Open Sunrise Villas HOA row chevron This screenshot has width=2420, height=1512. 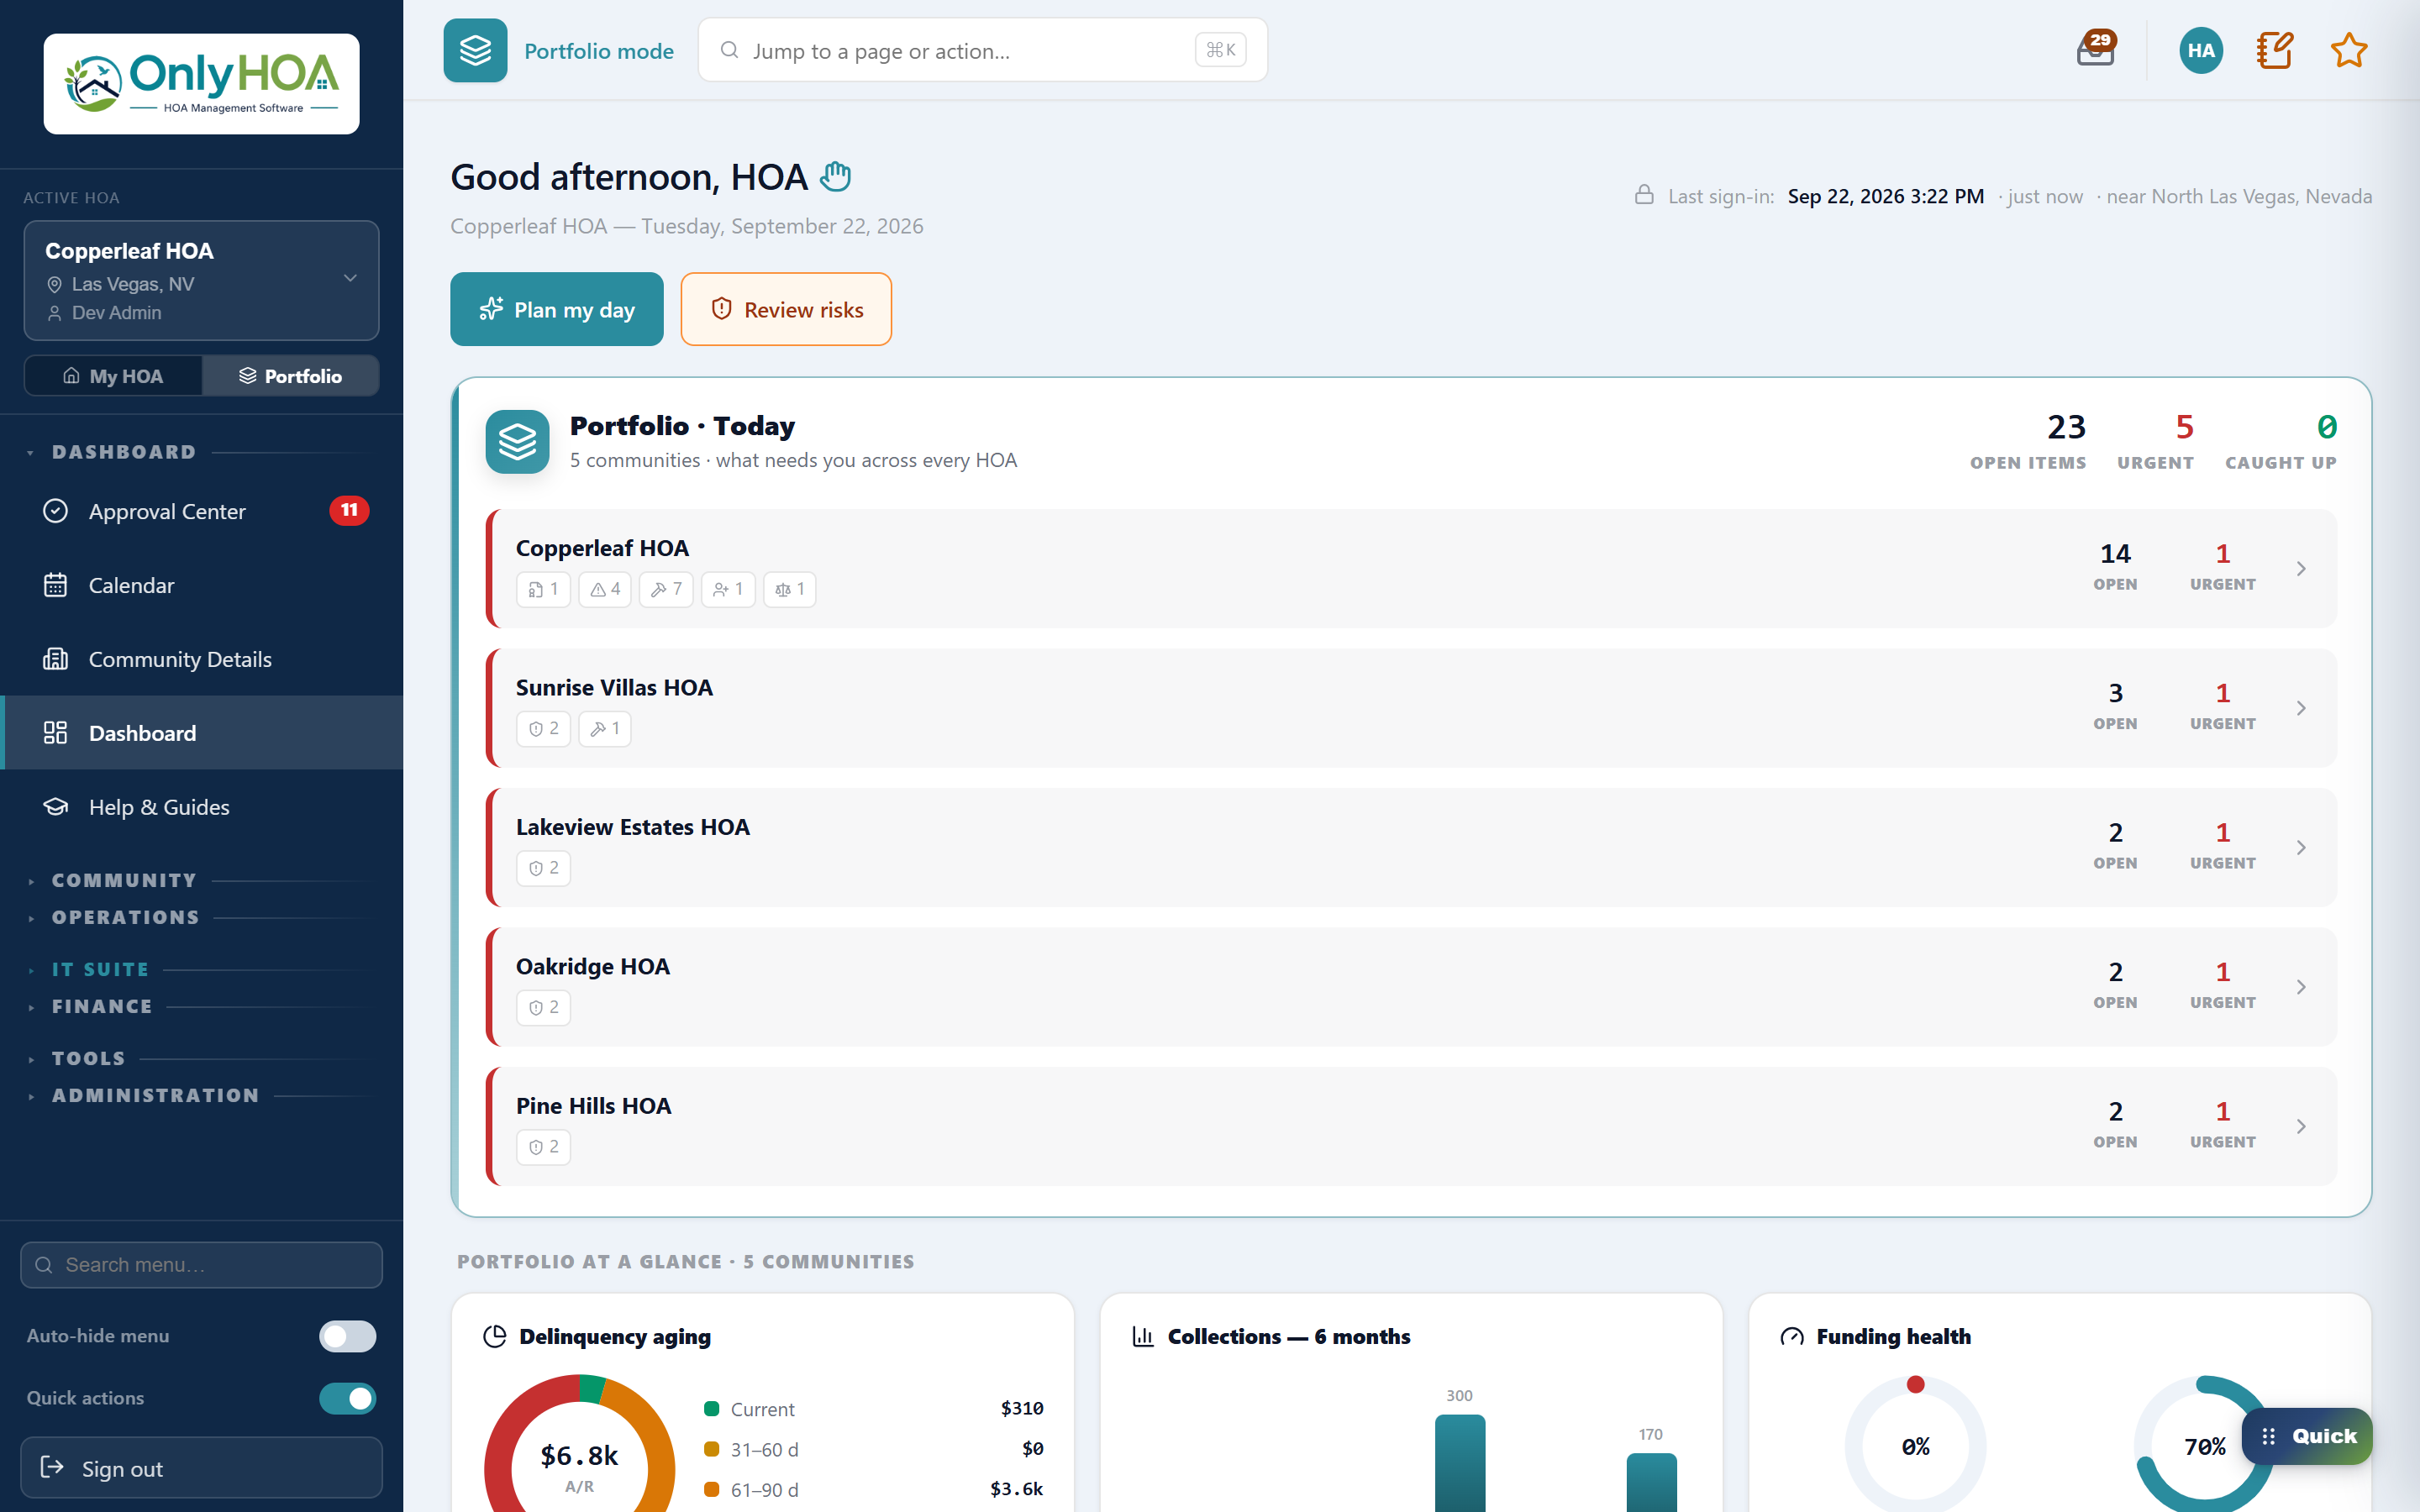2301,708
